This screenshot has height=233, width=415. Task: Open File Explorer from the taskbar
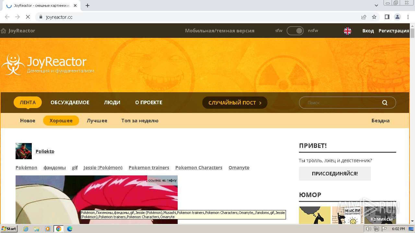point(37,229)
